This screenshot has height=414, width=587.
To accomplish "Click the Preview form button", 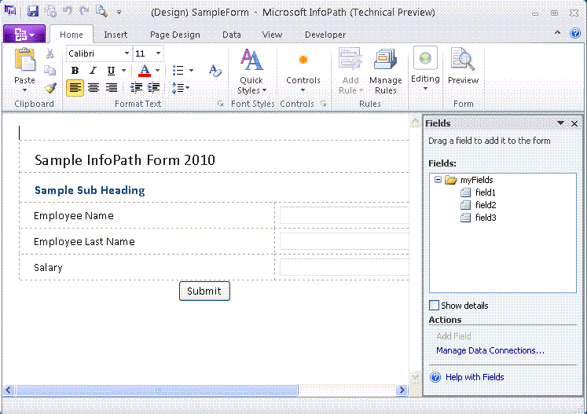I will 463,67.
